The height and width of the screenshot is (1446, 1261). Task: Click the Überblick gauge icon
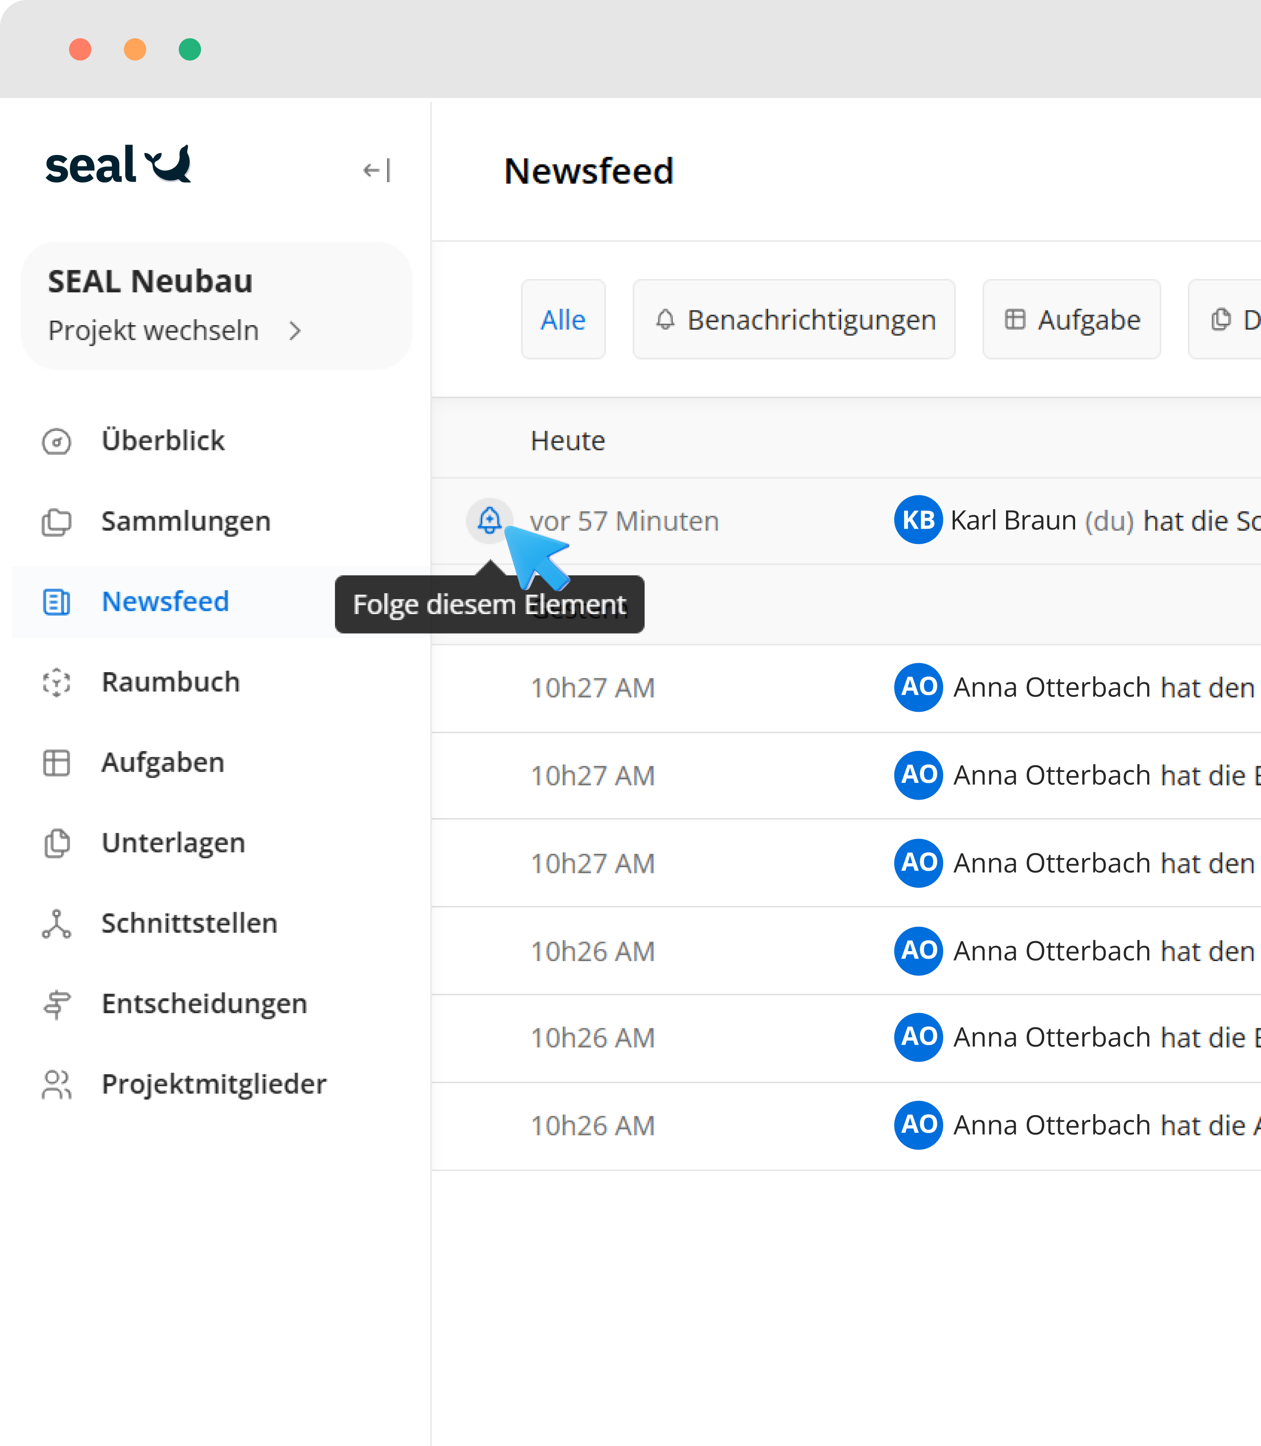56,441
